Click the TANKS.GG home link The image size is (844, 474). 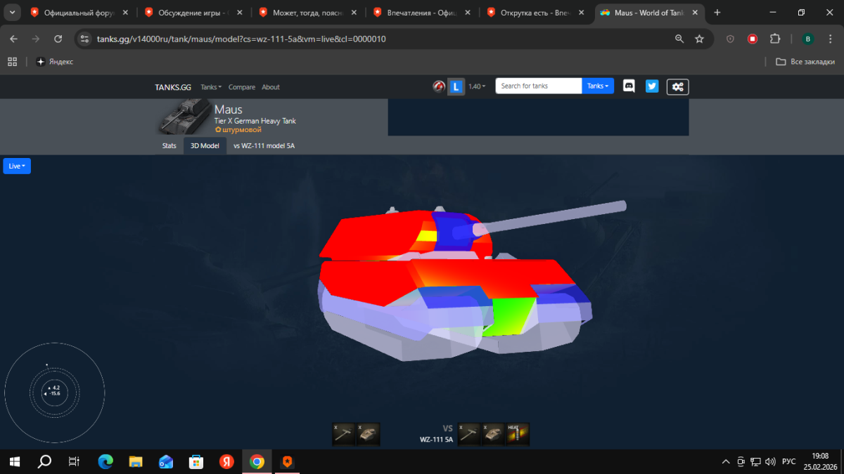click(x=173, y=87)
